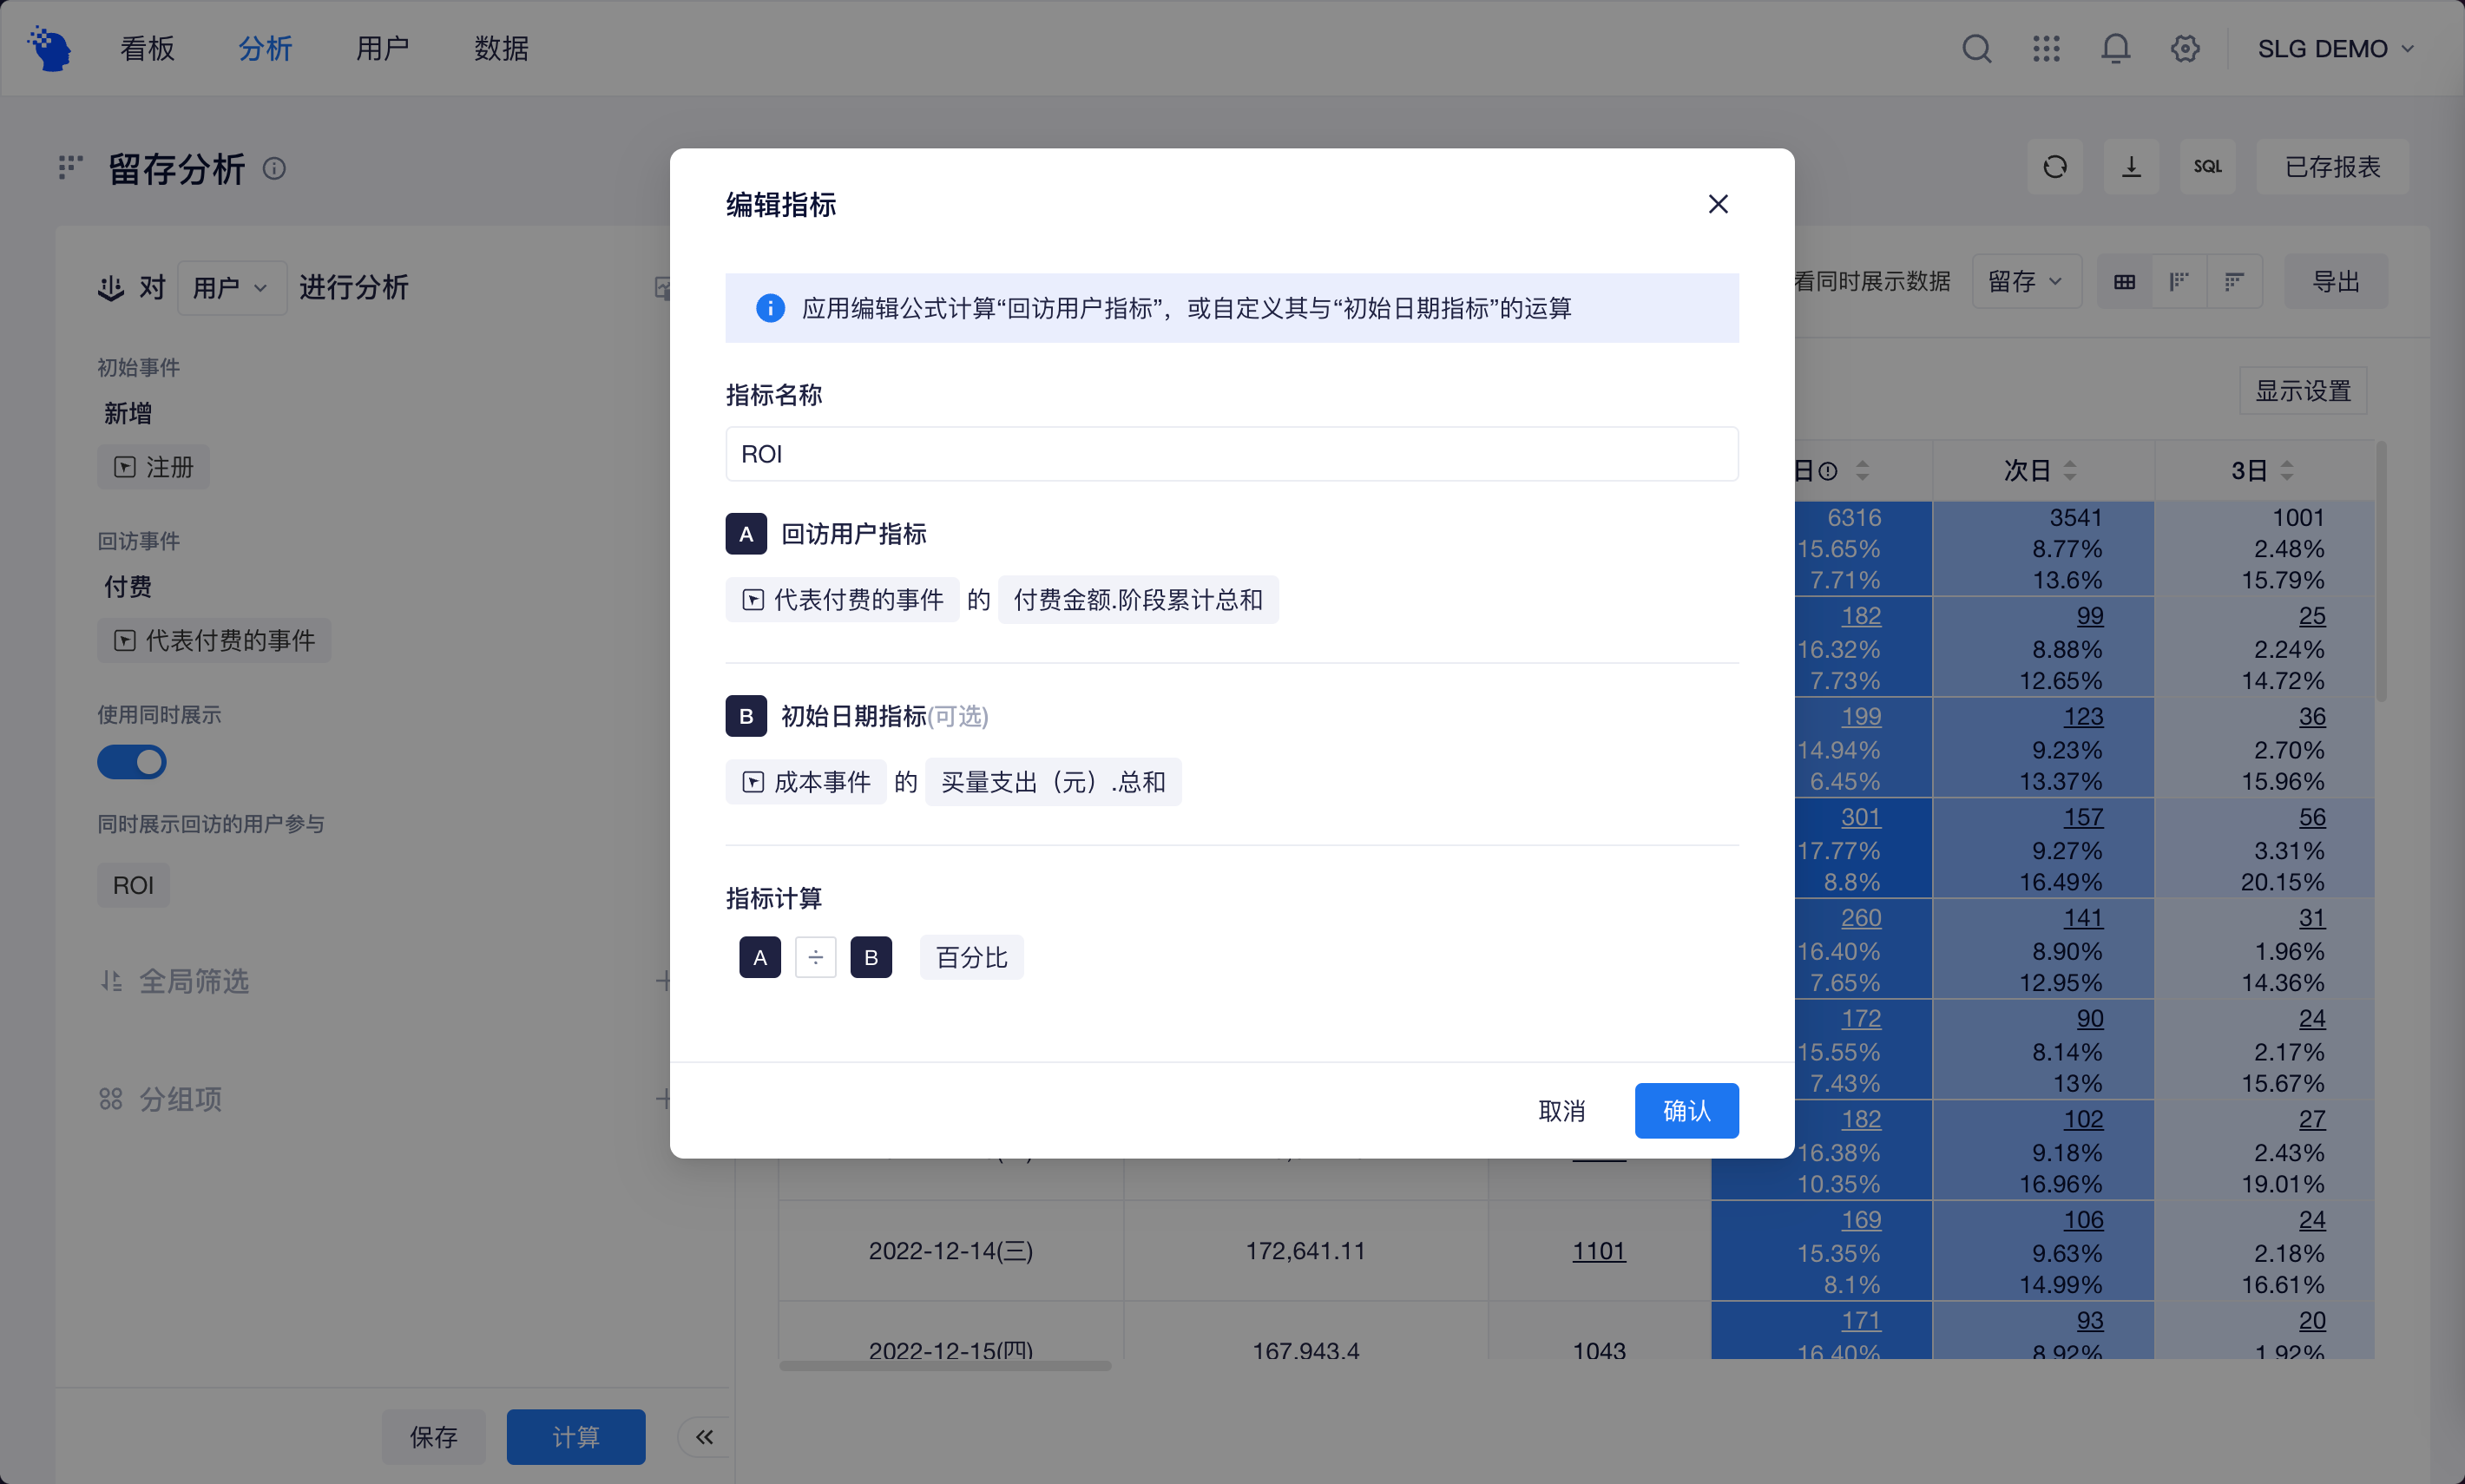2465x1484 pixels.
Task: Show info about 留存分析
Action: pyautogui.click(x=274, y=168)
